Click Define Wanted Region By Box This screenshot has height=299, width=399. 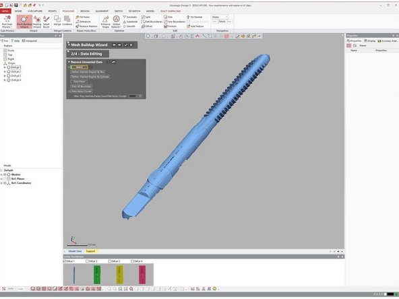88,72
